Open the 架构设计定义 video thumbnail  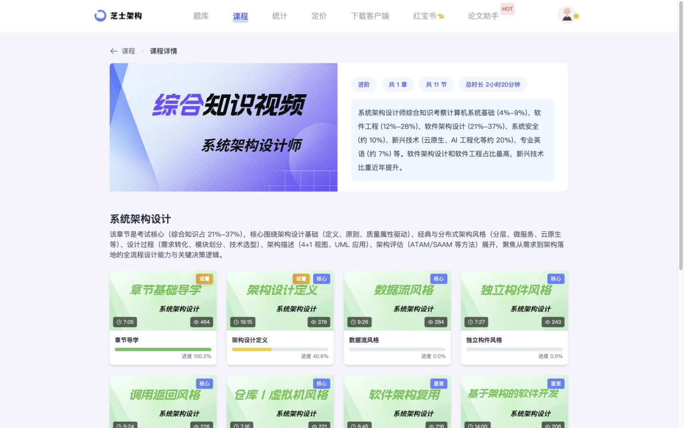click(280, 301)
